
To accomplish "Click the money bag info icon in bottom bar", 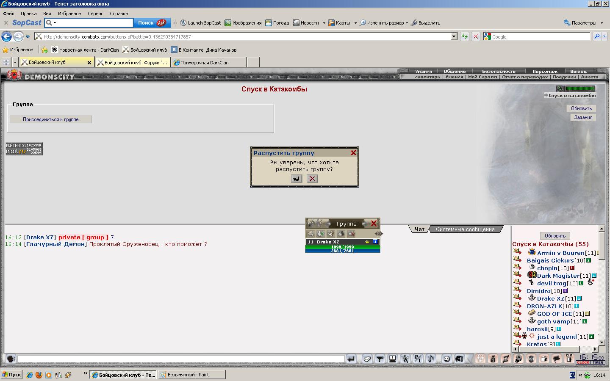I will pos(493,359).
